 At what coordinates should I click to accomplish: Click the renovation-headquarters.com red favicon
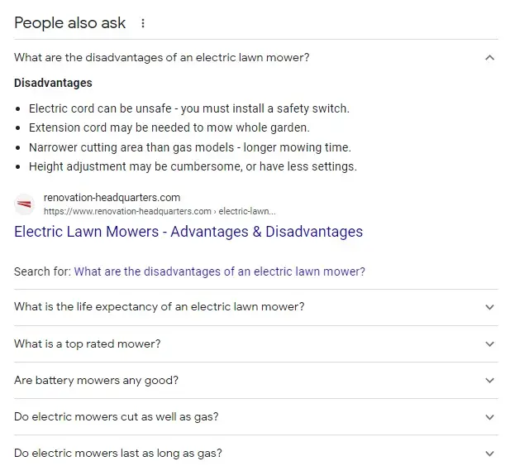pos(25,204)
